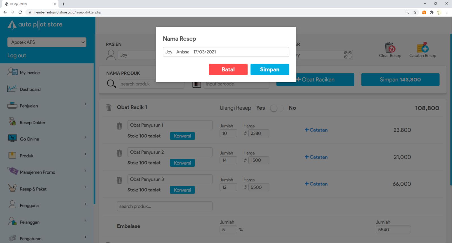
Task: Click the Log out link
Action: coord(17,55)
